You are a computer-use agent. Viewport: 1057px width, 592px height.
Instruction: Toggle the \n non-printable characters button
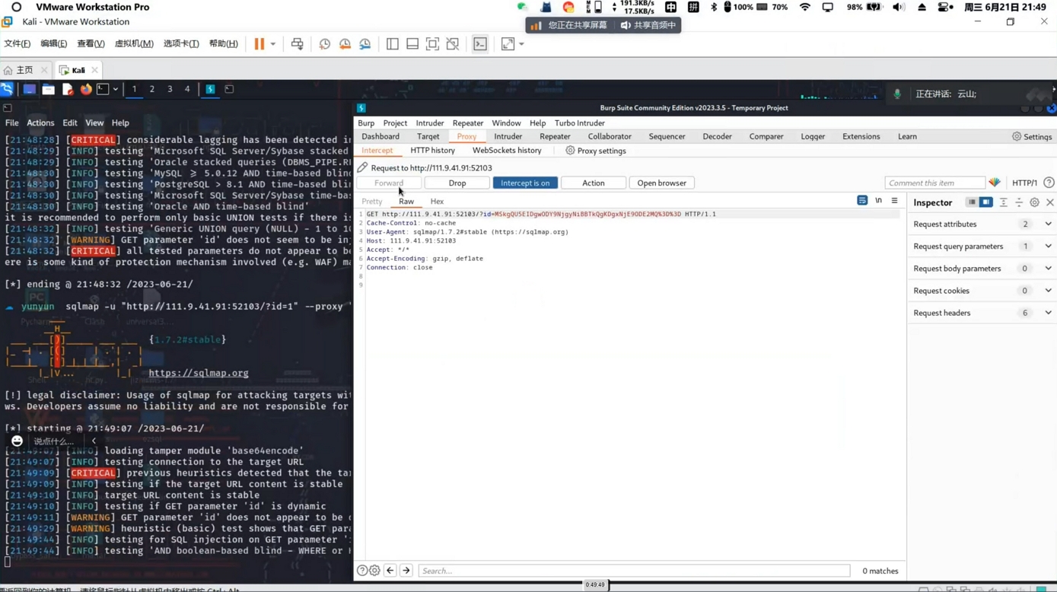coord(878,201)
